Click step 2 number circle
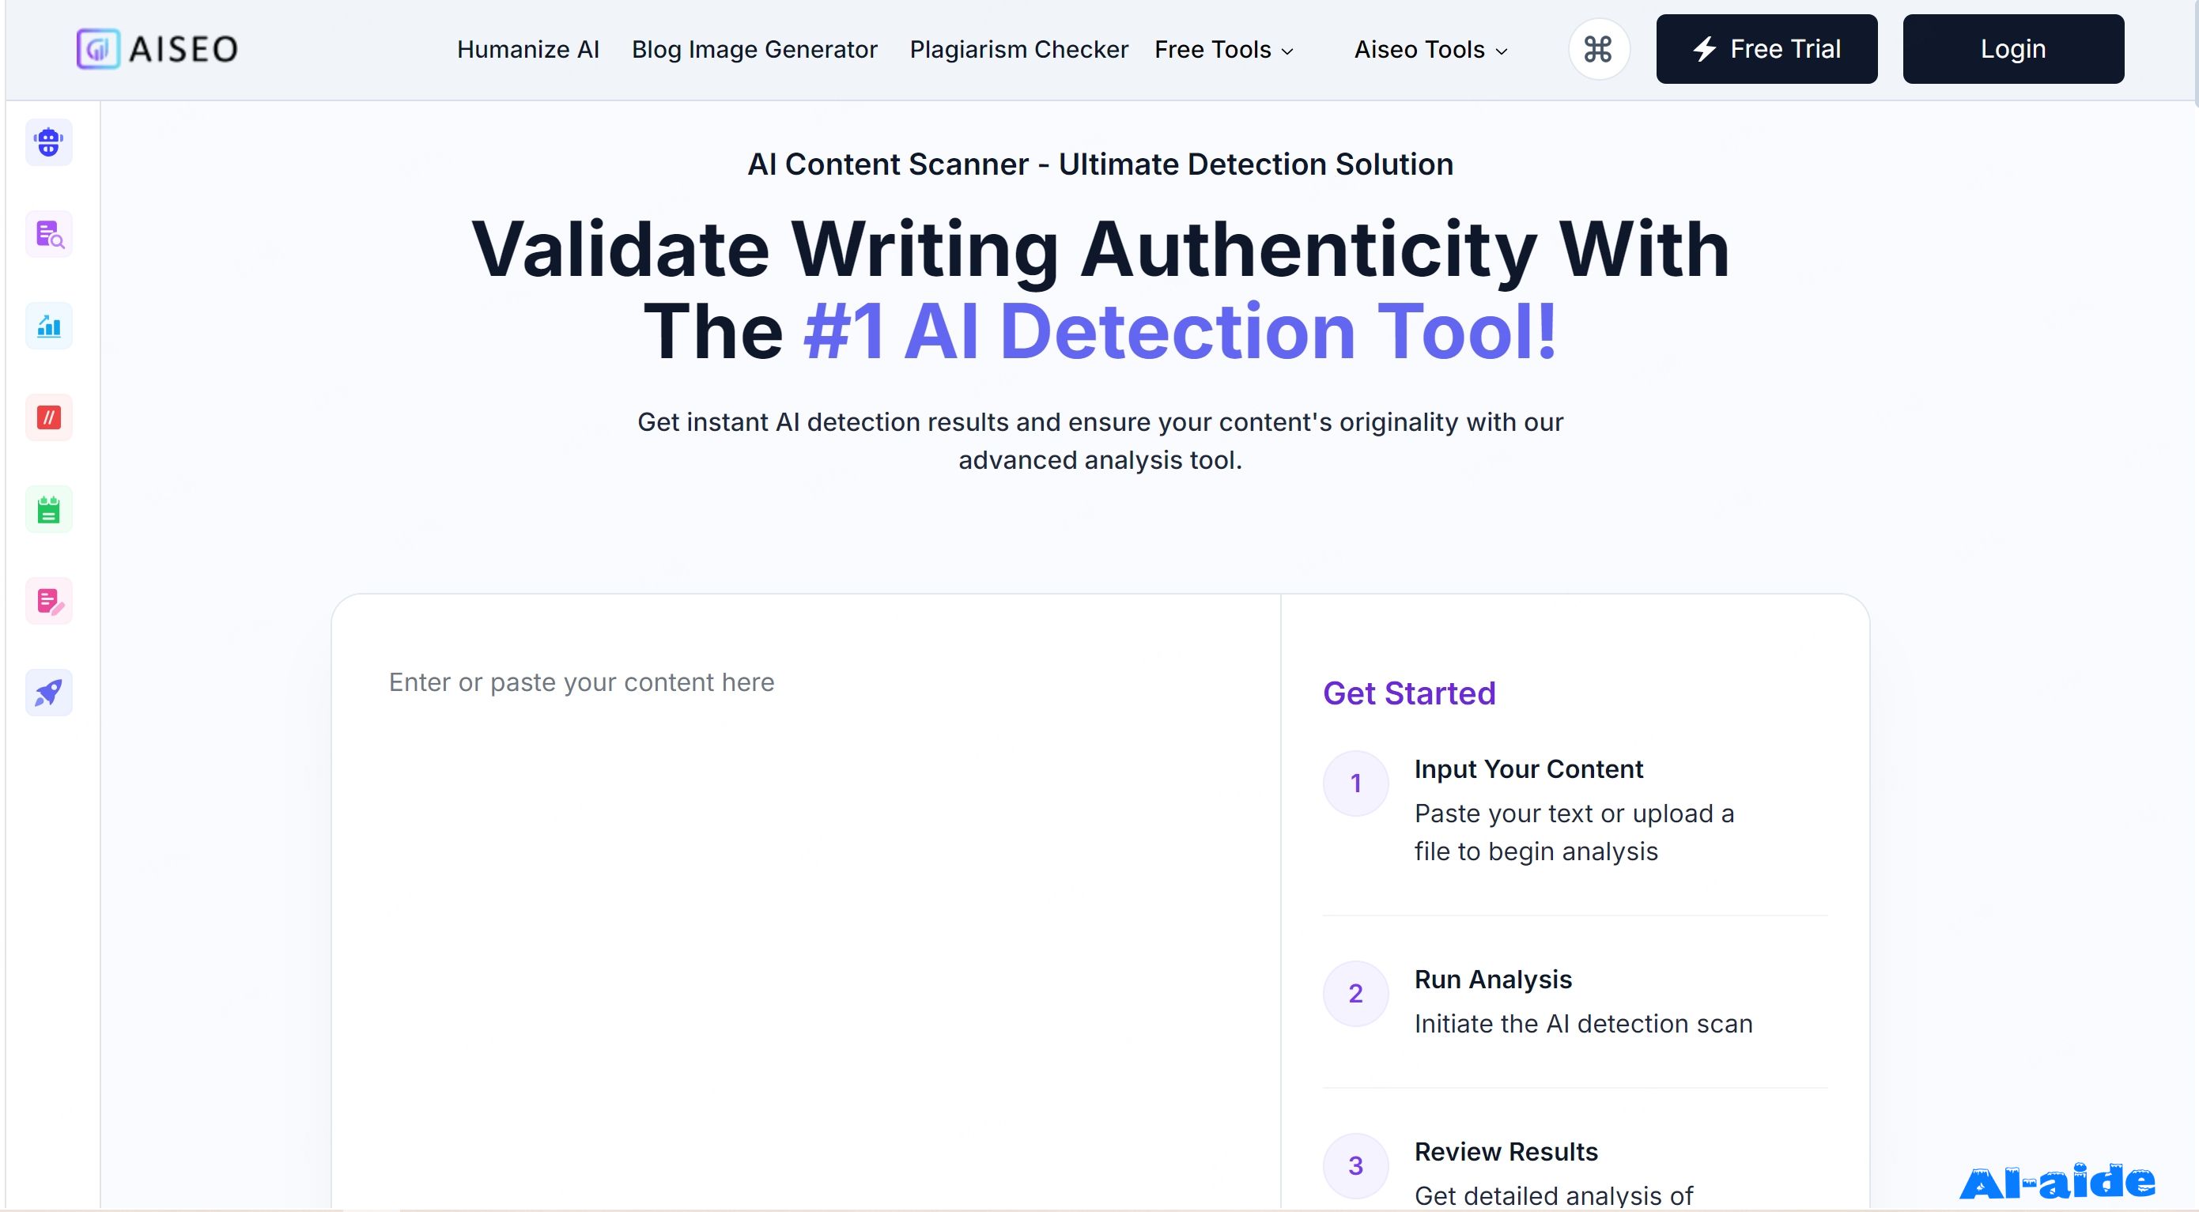Screen dimensions: 2199x1212 point(1355,994)
